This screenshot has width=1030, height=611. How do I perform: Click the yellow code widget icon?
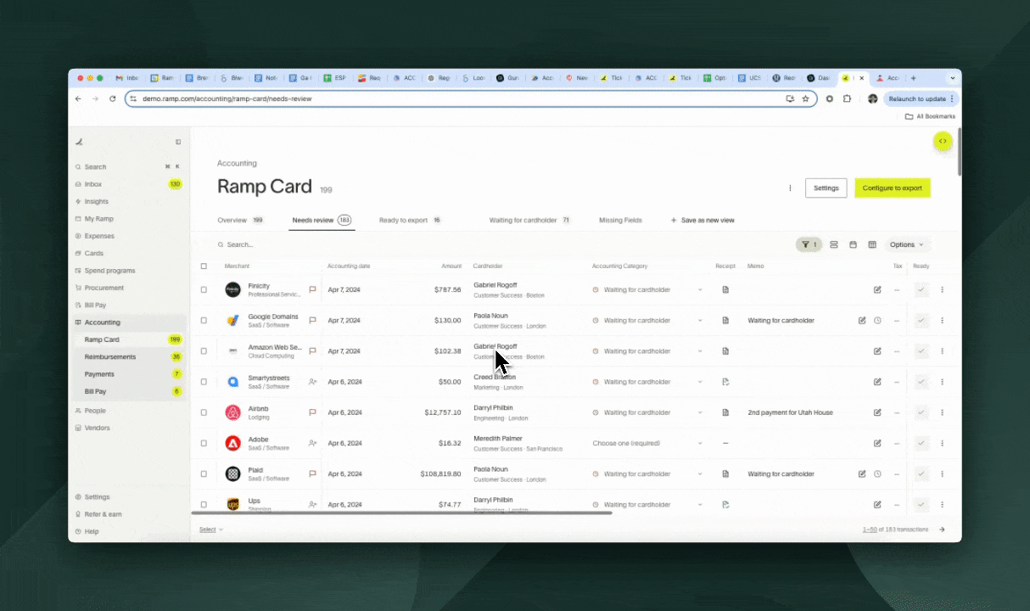pos(943,141)
